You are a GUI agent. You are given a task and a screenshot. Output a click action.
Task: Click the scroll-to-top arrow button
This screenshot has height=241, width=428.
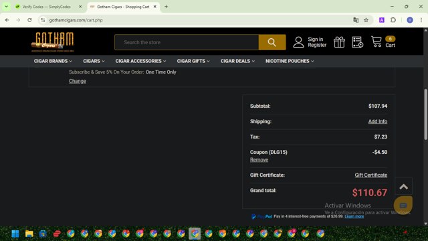404,187
